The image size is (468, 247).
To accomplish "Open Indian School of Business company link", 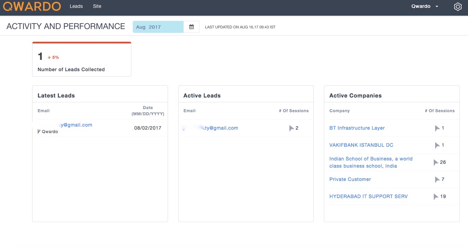I will coord(371,162).
